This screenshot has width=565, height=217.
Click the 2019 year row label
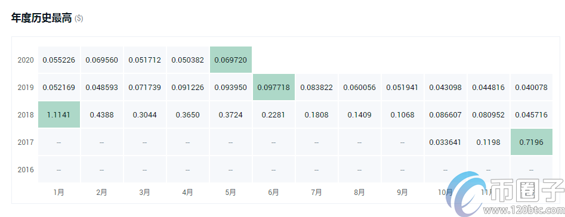26,88
